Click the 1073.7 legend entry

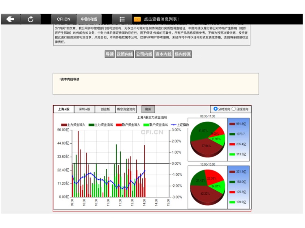[238, 134]
